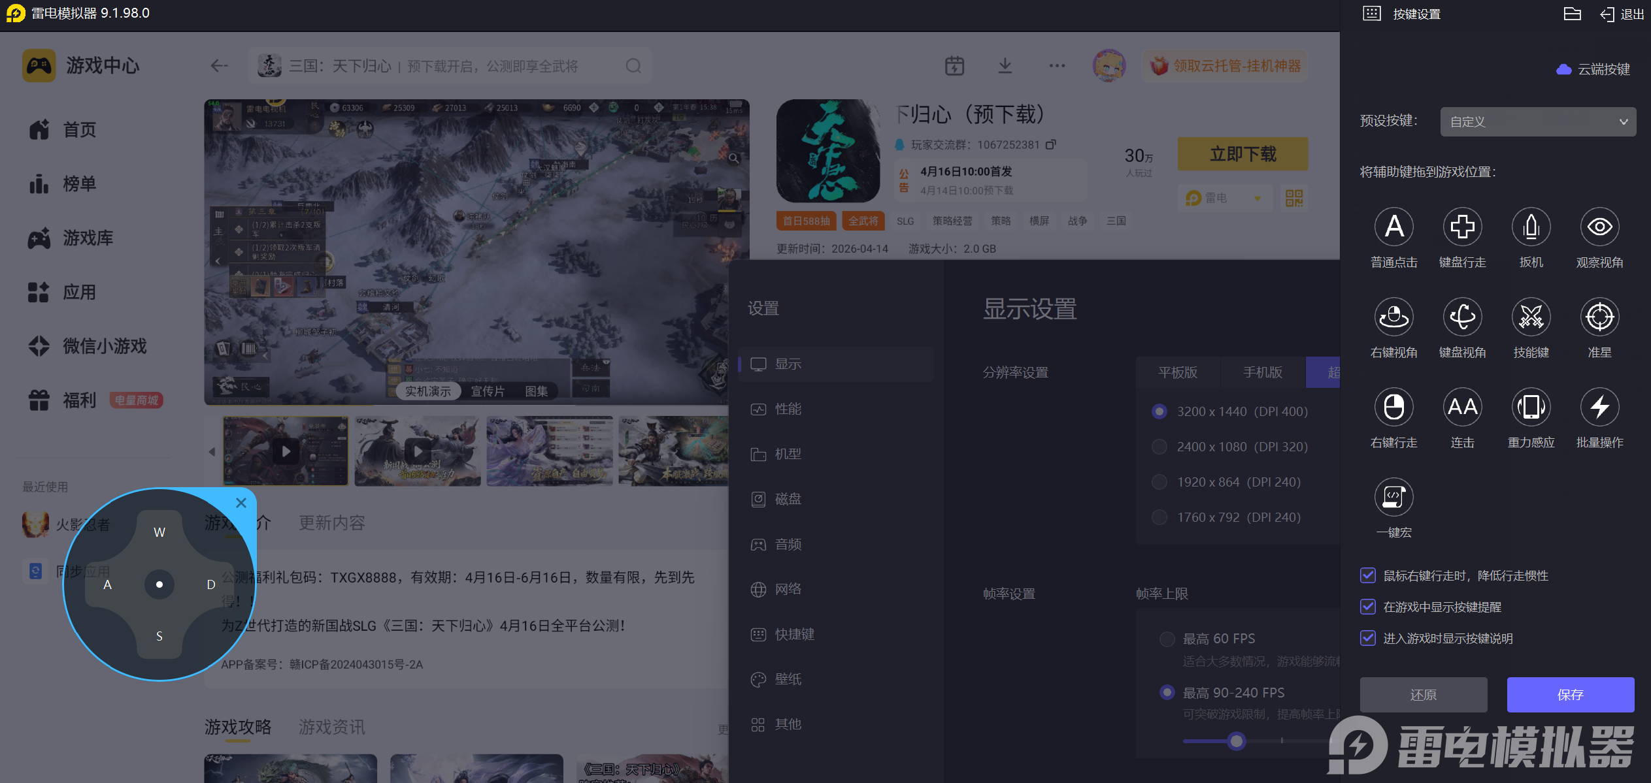1651x783 pixels.
Task: Select the 键盘行走 keyboard walk icon
Action: point(1462,227)
